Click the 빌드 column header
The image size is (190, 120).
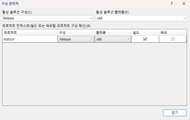coord(145,33)
